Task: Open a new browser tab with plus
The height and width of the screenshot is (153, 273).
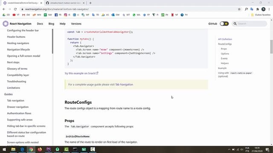Action: (90, 3)
